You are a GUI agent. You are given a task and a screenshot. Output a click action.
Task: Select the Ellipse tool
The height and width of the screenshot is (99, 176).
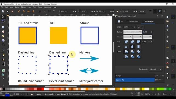tap(3, 32)
